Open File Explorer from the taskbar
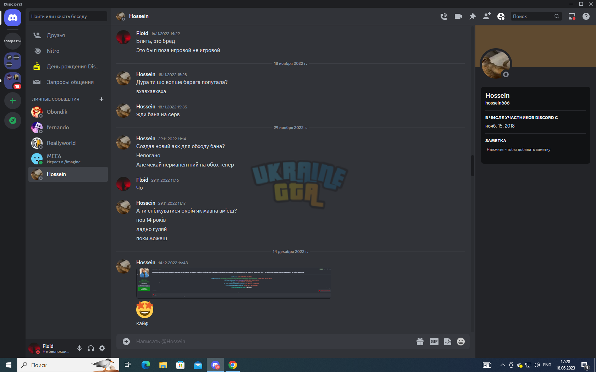 tap(163, 365)
